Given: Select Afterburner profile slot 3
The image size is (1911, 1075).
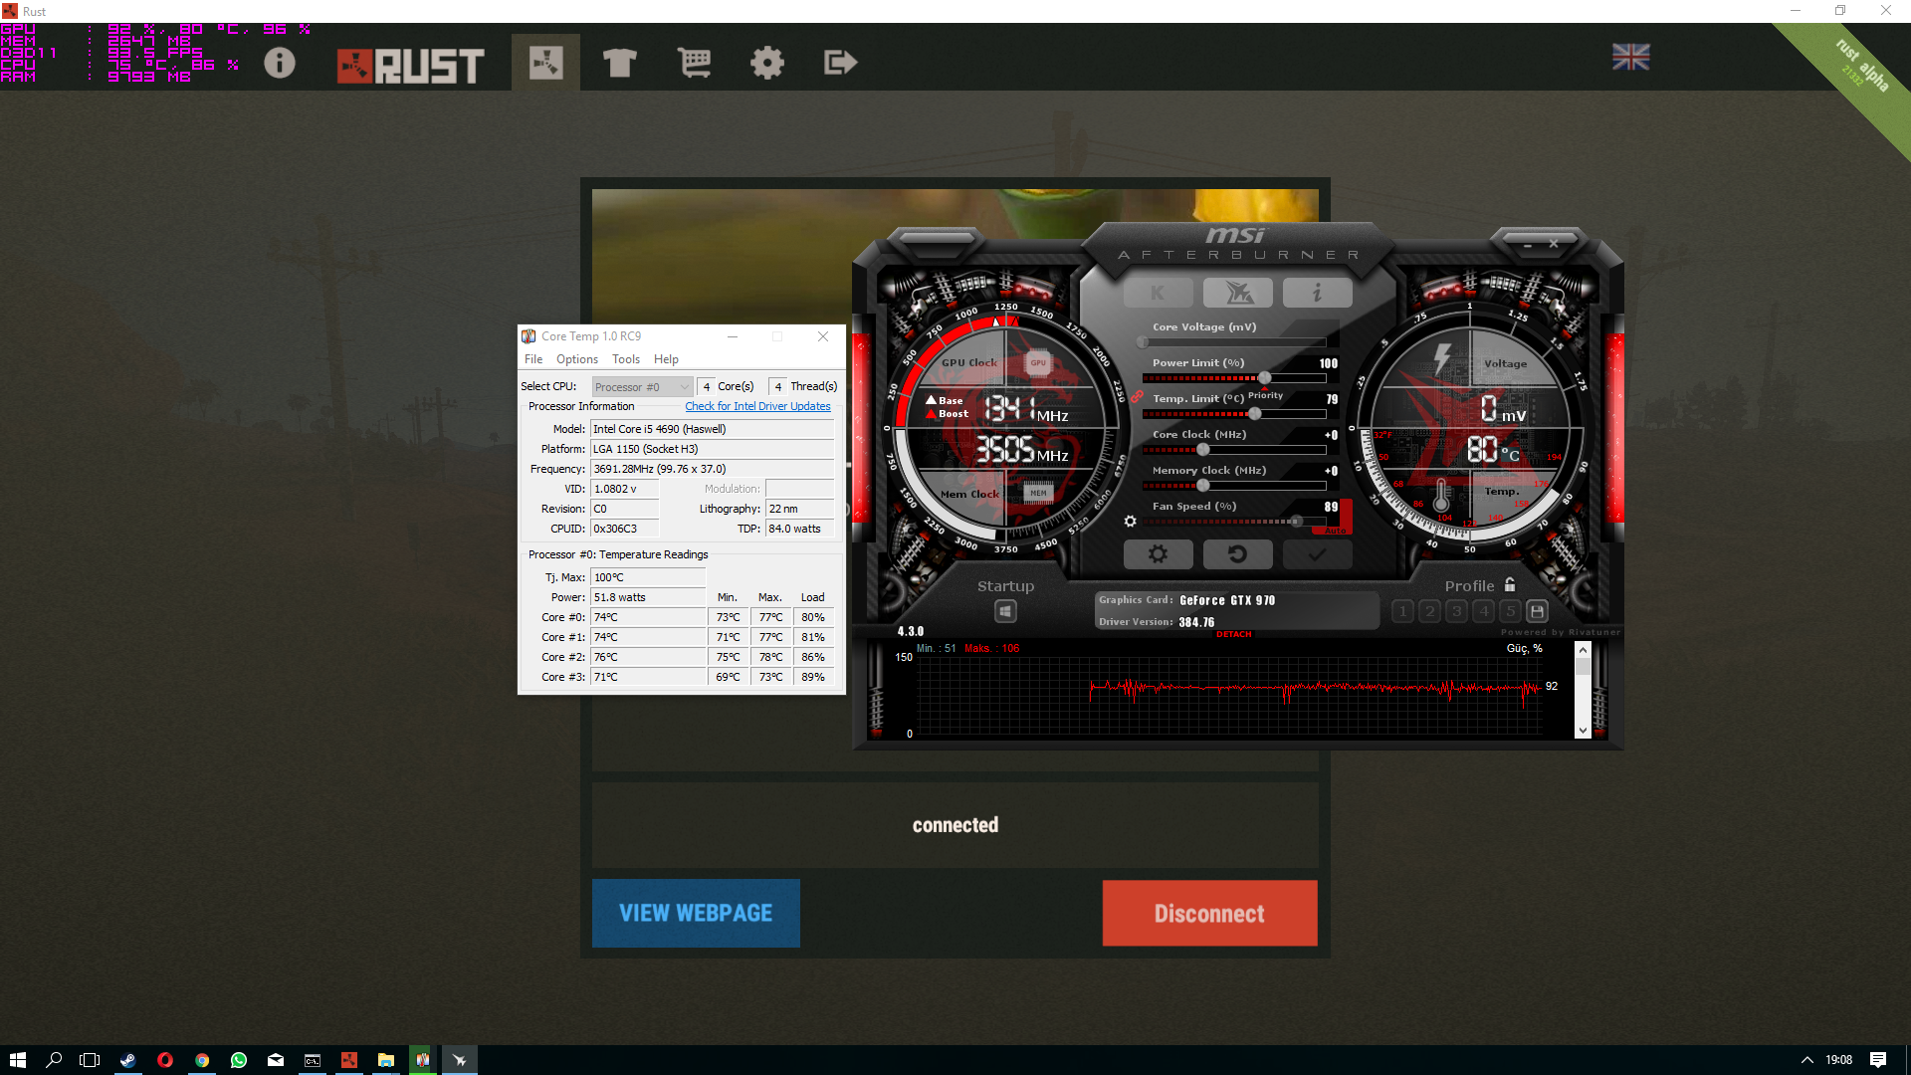Looking at the screenshot, I should [1457, 611].
